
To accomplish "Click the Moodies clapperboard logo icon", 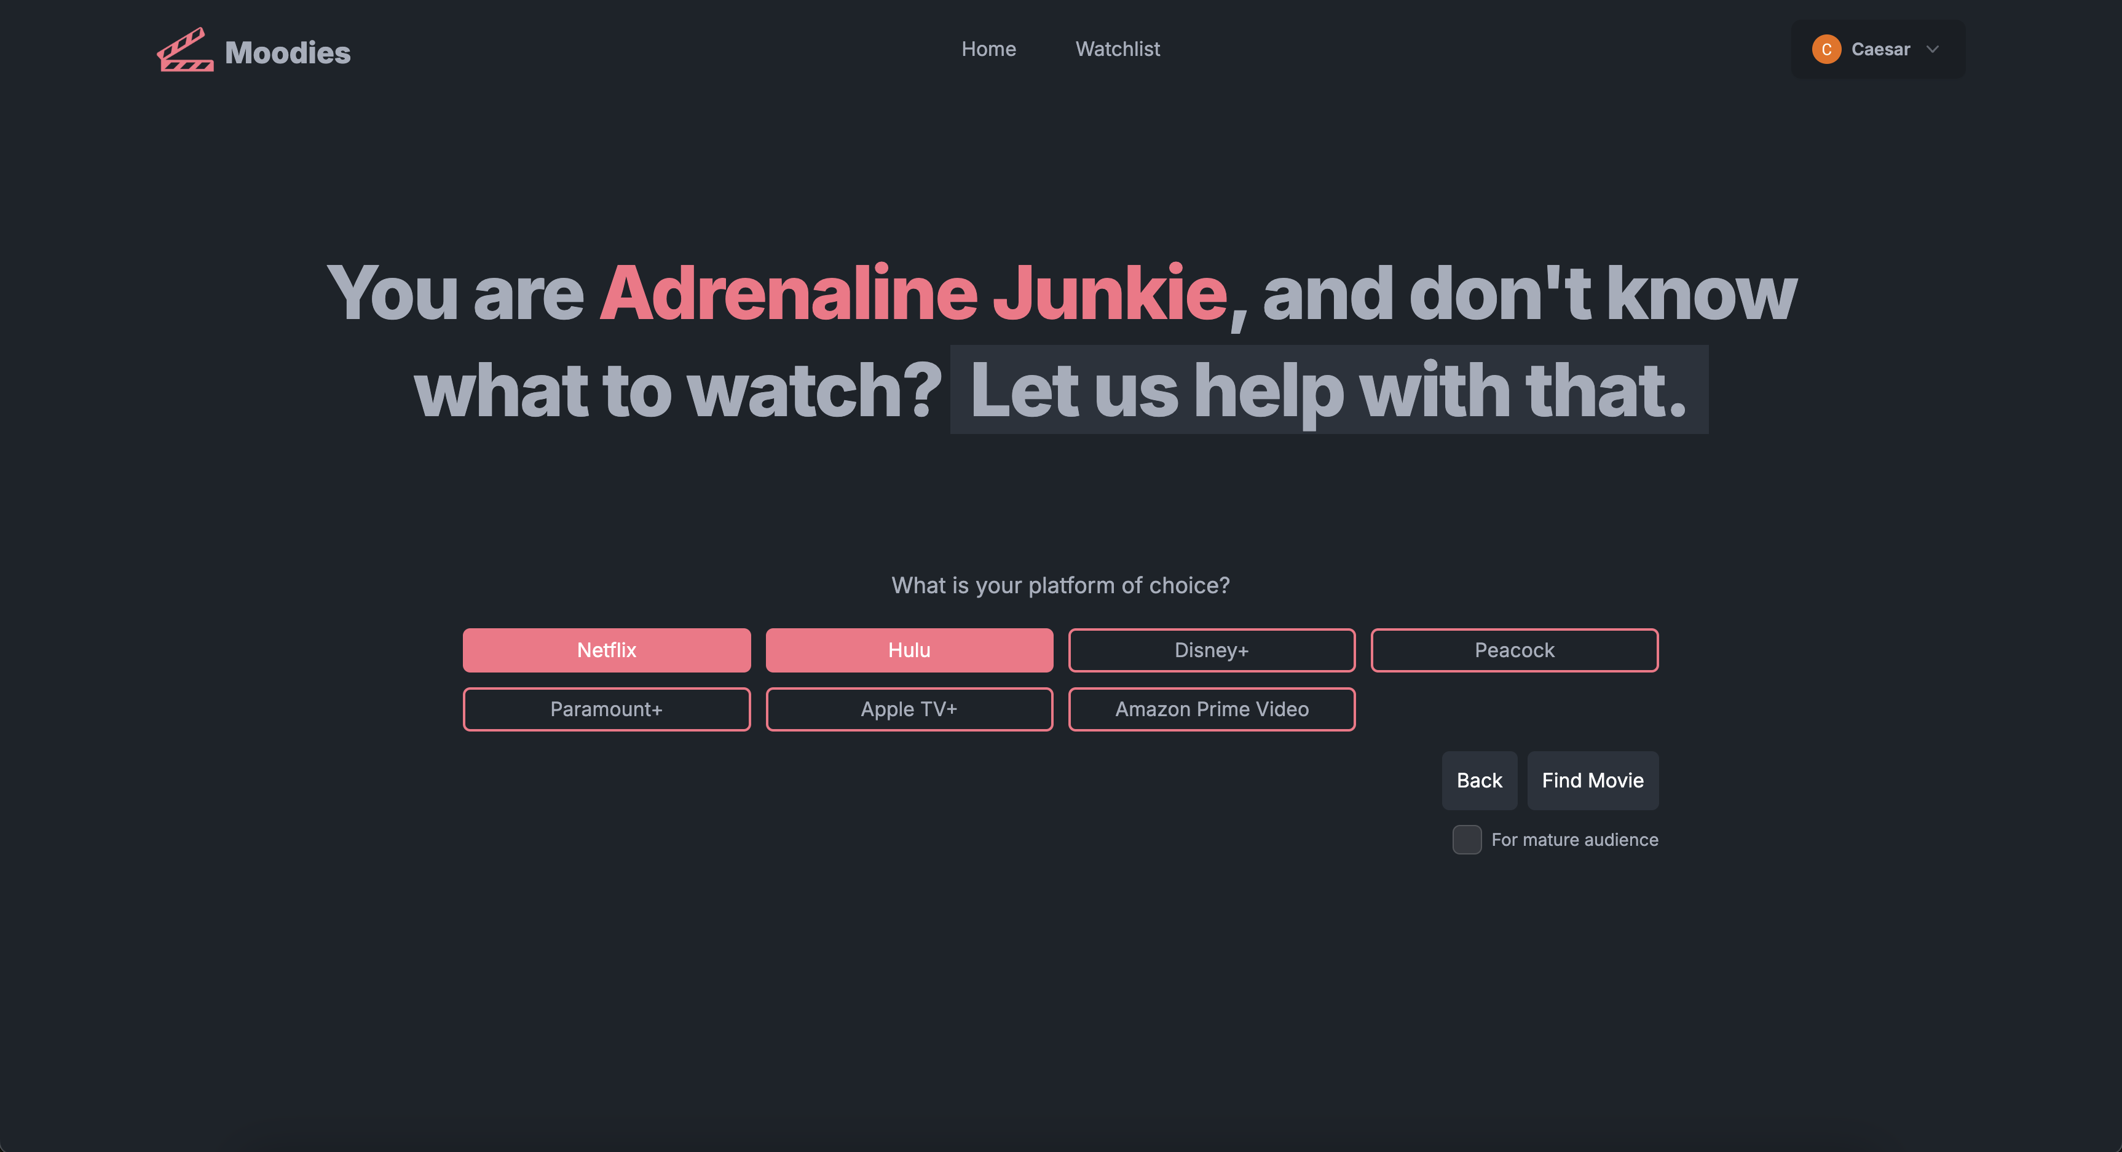I will (x=186, y=51).
